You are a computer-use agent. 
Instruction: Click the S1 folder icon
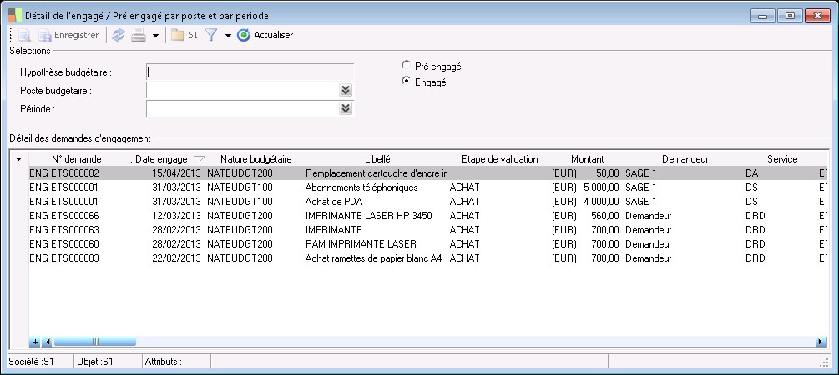(x=179, y=35)
